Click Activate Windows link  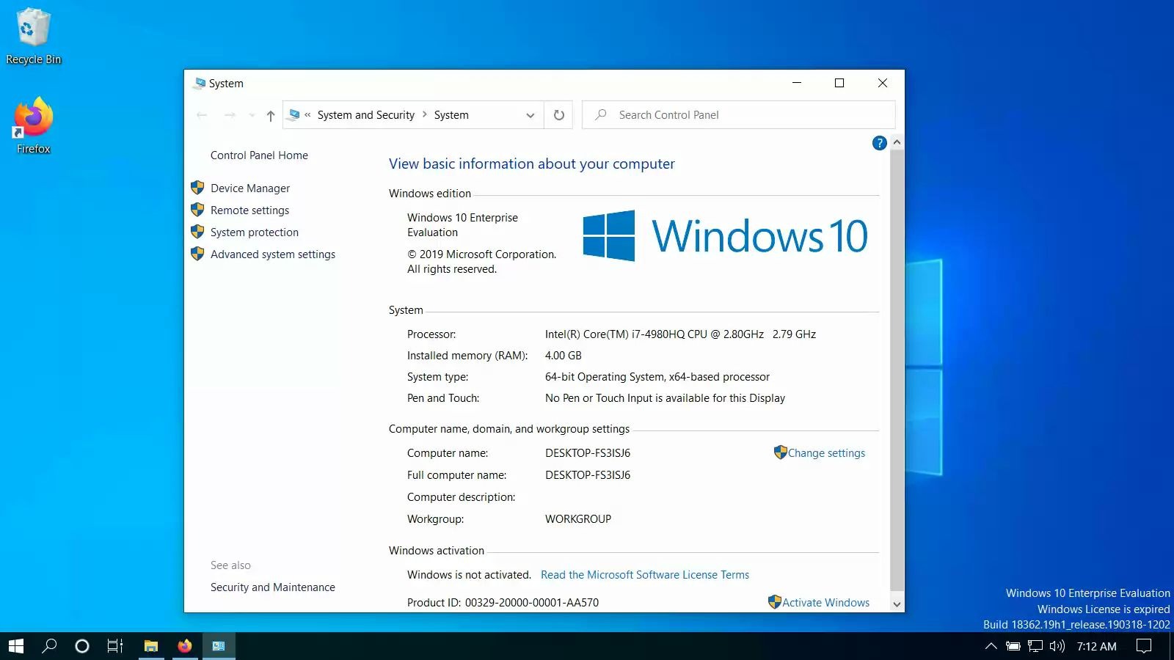pos(825,602)
